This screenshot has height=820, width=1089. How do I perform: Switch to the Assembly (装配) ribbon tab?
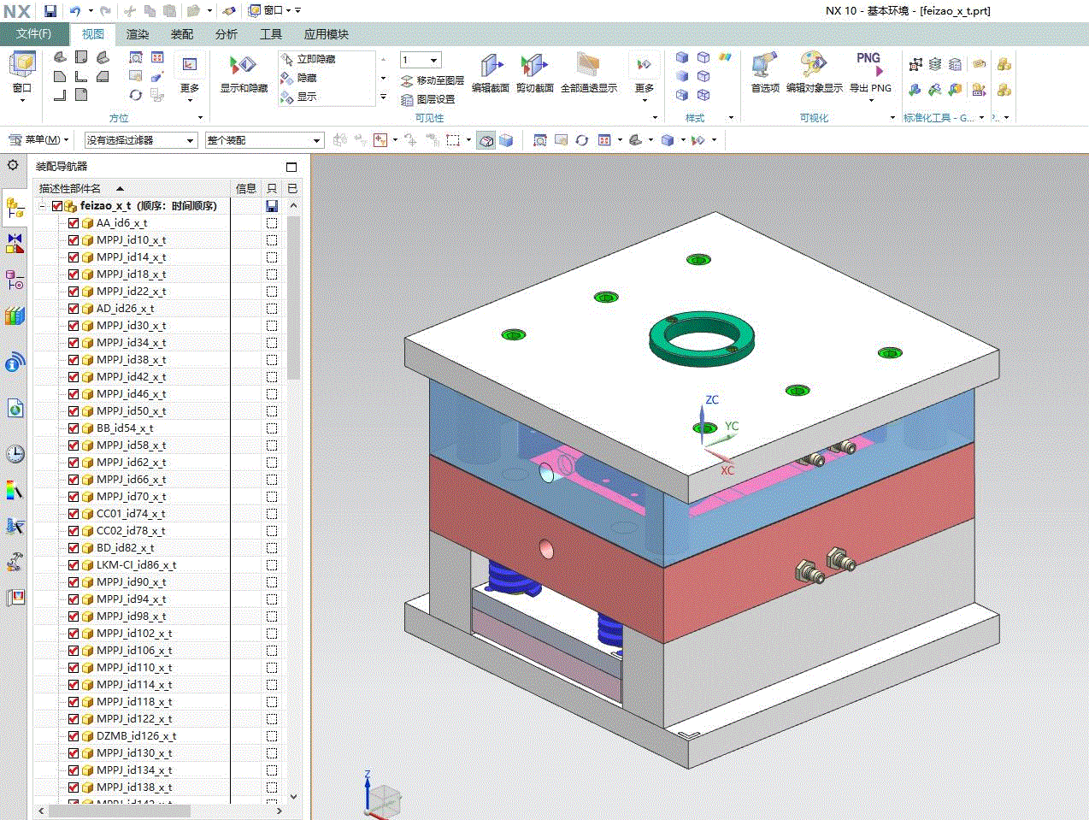point(181,34)
